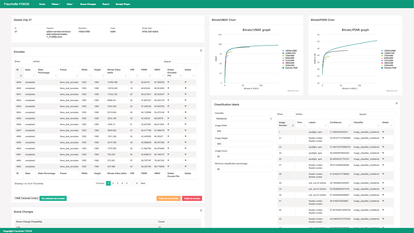The height and width of the screenshot is (233, 414).
Task: Go to Next page of encodes
Action: tap(143, 183)
